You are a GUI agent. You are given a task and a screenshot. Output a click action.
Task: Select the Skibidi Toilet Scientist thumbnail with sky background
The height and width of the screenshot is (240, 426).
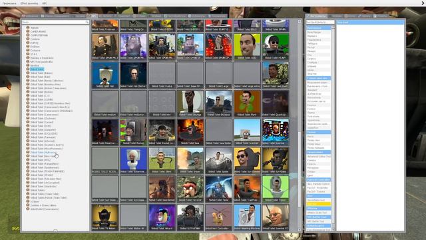click(247, 132)
